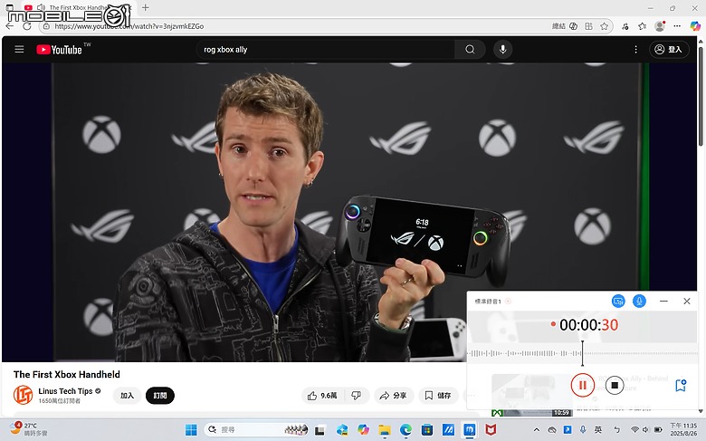Open Microsoft Store from taskbar
This screenshot has width=706, height=441.
427,430
